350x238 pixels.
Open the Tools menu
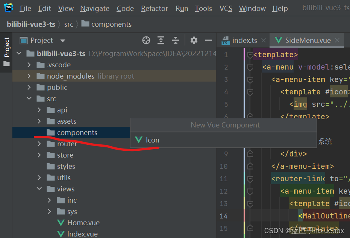click(203, 8)
